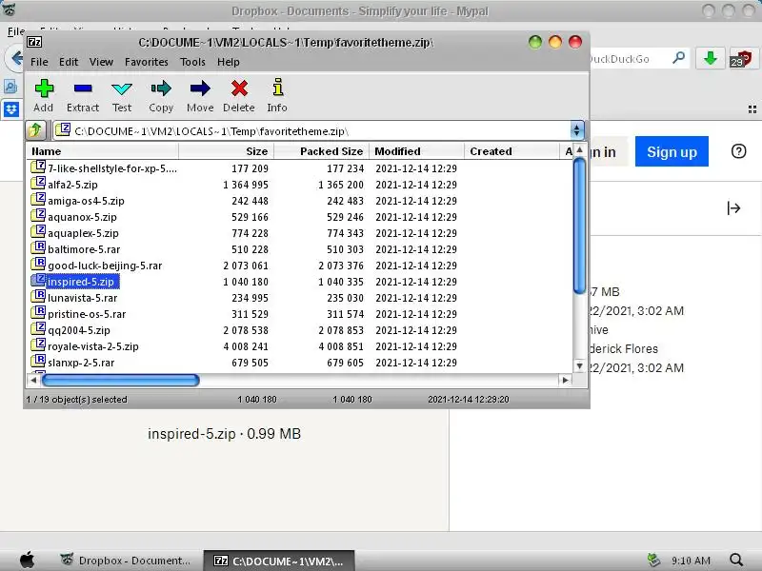Switch to Dropbox taskbar window button

[126, 561]
